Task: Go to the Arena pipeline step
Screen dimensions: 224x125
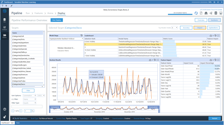Action: (x=50, y=13)
